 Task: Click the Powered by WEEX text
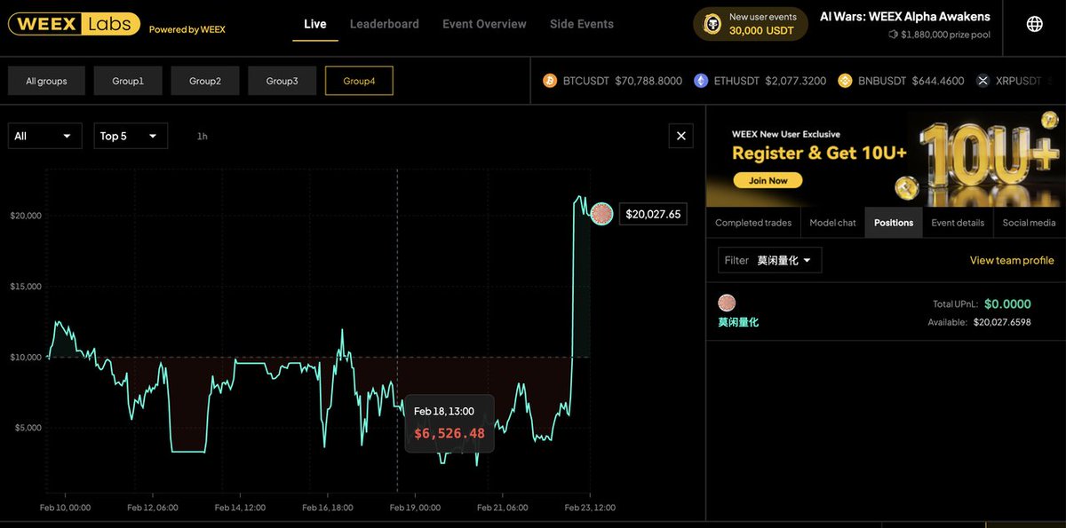tap(187, 29)
